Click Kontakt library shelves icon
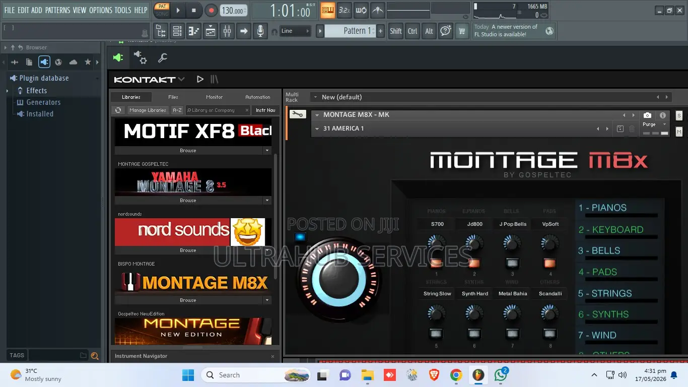 pos(214,79)
